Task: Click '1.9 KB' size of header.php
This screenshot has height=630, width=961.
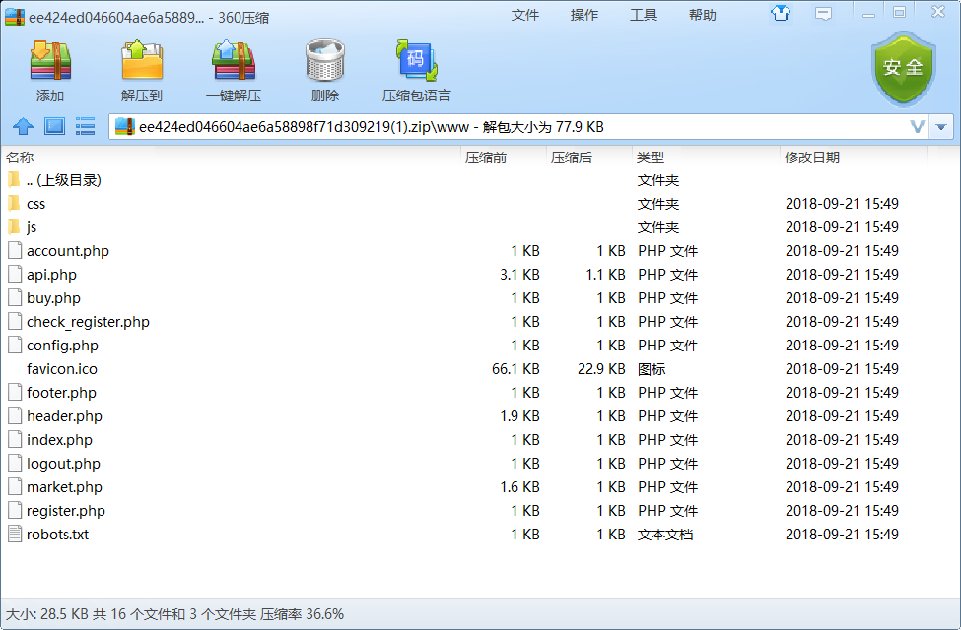Action: pos(519,416)
